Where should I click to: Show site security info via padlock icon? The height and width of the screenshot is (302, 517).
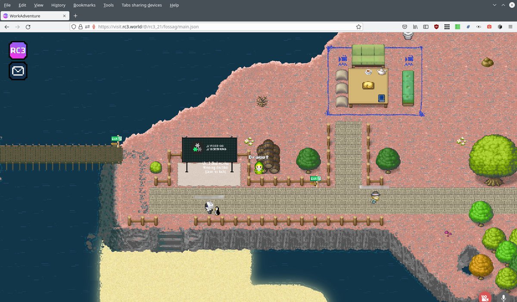pyautogui.click(x=80, y=27)
